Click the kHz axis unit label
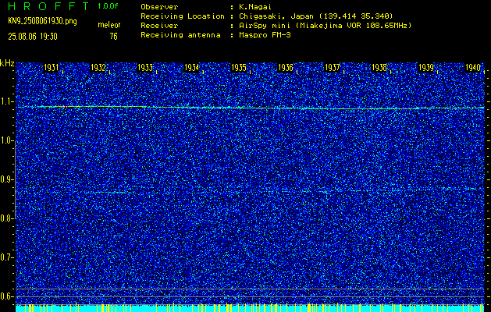491x312 pixels. click(7, 63)
